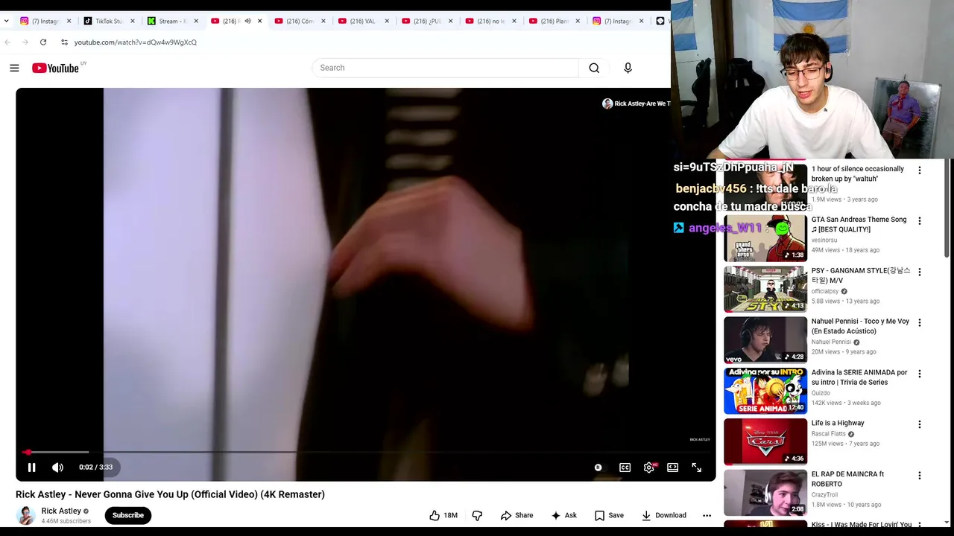954x536 pixels.
Task: Start voice search with the microphone
Action: [628, 68]
